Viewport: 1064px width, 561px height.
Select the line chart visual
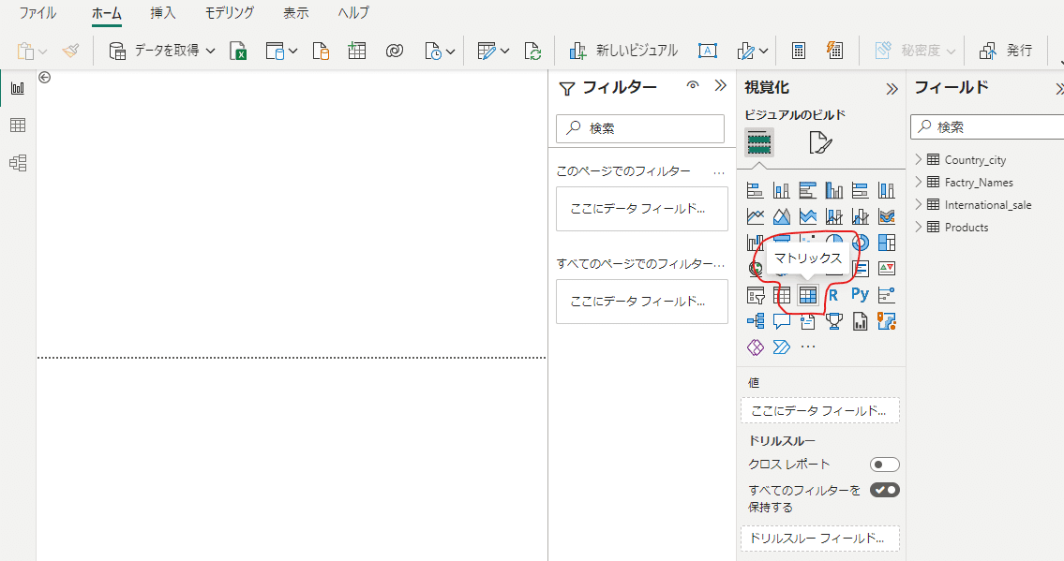click(756, 216)
